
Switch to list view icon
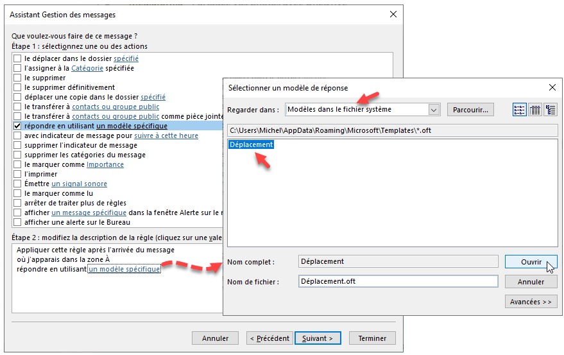(520, 110)
